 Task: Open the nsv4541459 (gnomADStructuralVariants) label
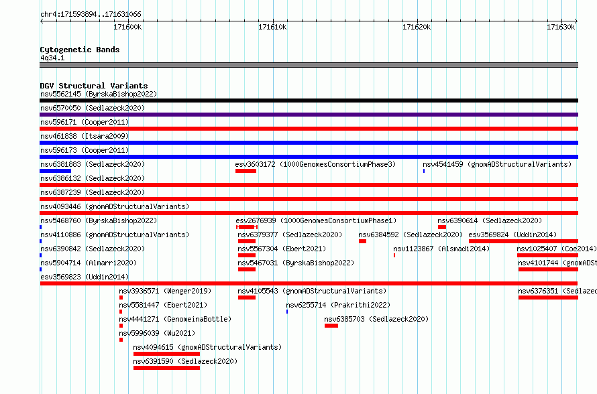(497, 164)
